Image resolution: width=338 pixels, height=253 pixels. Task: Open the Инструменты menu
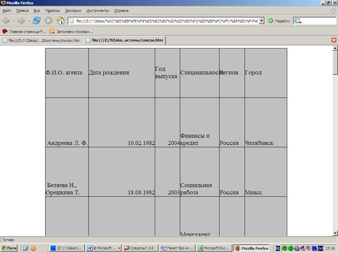pos(98,10)
